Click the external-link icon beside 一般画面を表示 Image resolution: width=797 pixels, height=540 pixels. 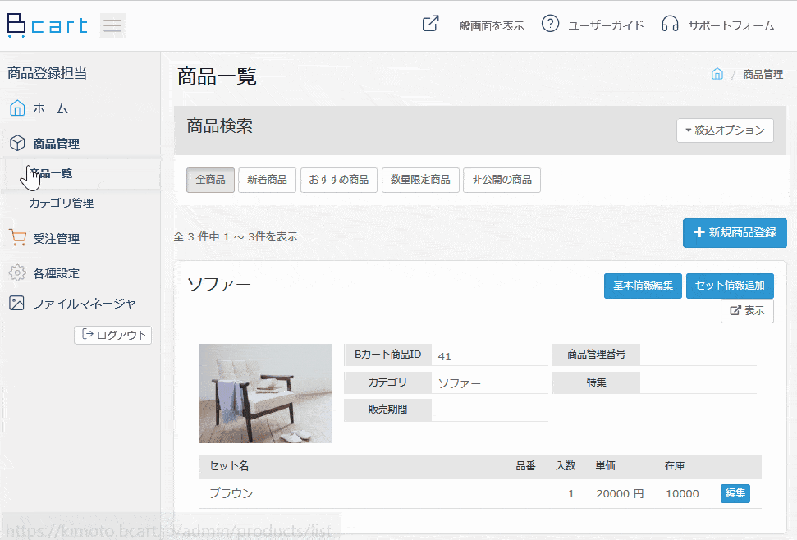431,24
